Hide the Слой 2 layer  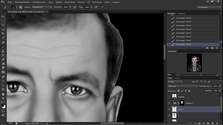169,109
